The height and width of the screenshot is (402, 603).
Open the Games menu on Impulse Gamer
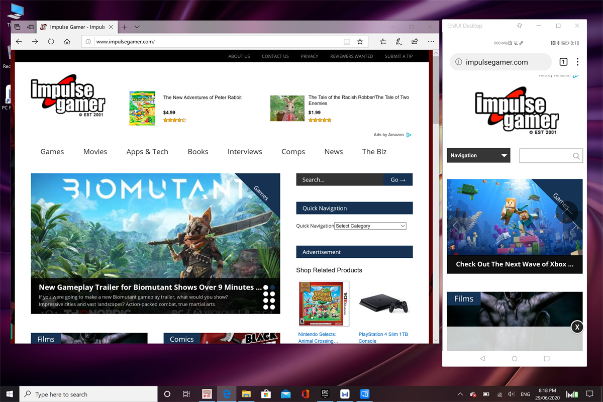point(52,151)
